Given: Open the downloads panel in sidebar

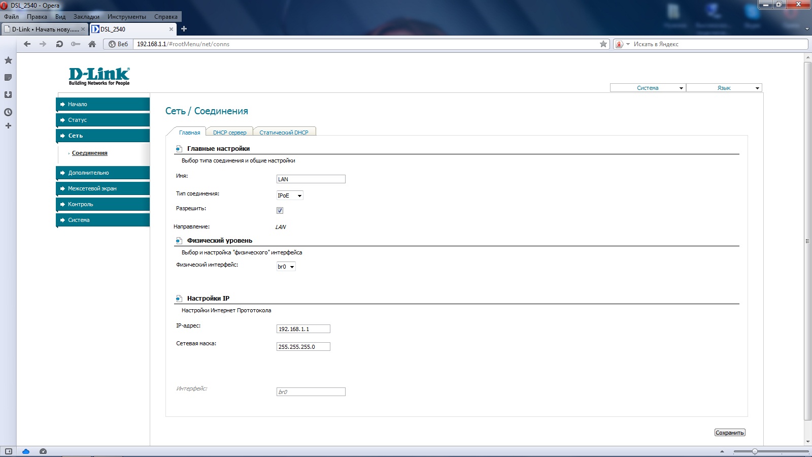Looking at the screenshot, I should (x=8, y=95).
